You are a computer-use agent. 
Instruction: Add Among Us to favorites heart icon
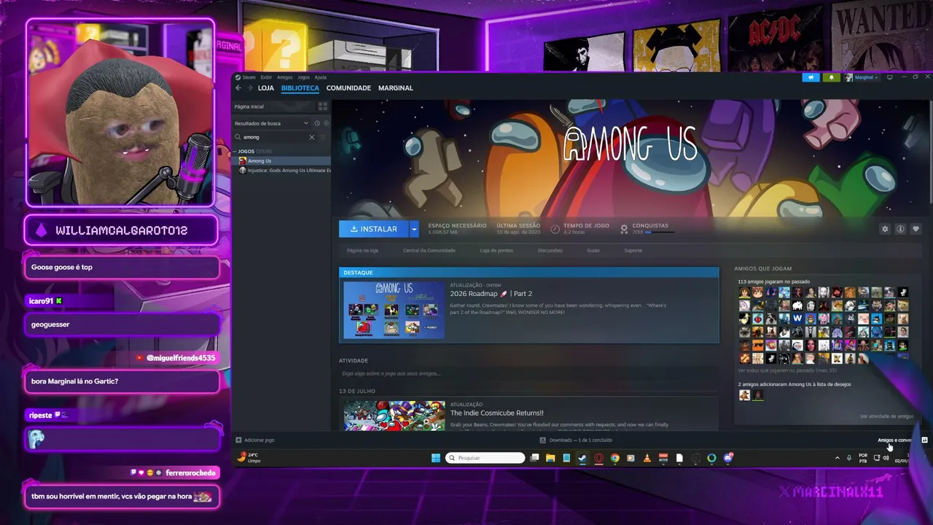click(x=916, y=229)
